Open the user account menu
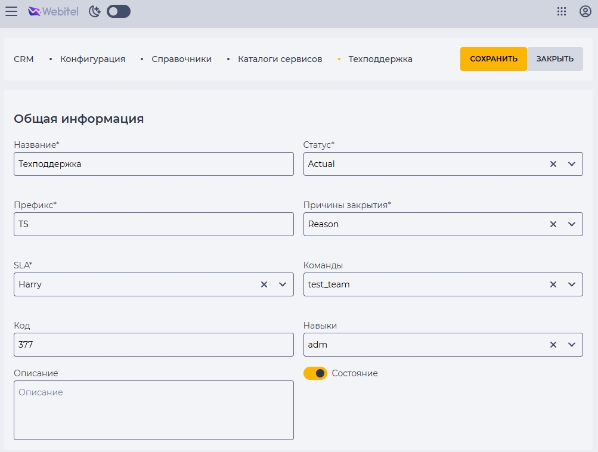The width and height of the screenshot is (598, 452). pyautogui.click(x=585, y=11)
